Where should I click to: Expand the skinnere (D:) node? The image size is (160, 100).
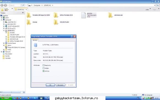(4, 24)
